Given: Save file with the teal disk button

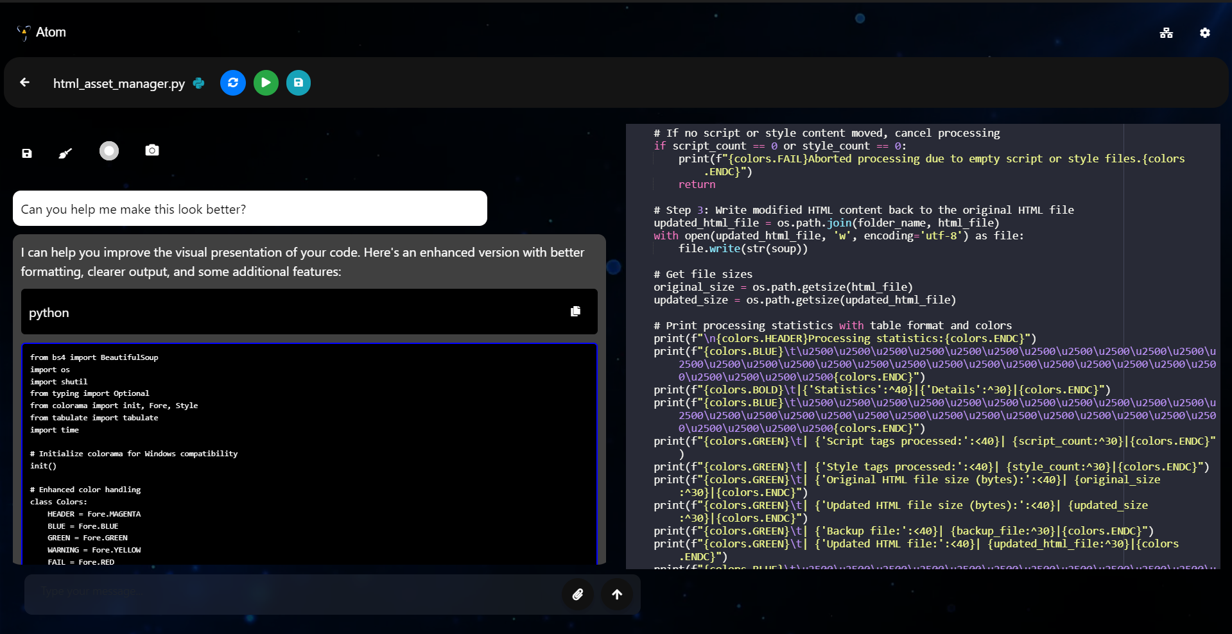Looking at the screenshot, I should 299,83.
